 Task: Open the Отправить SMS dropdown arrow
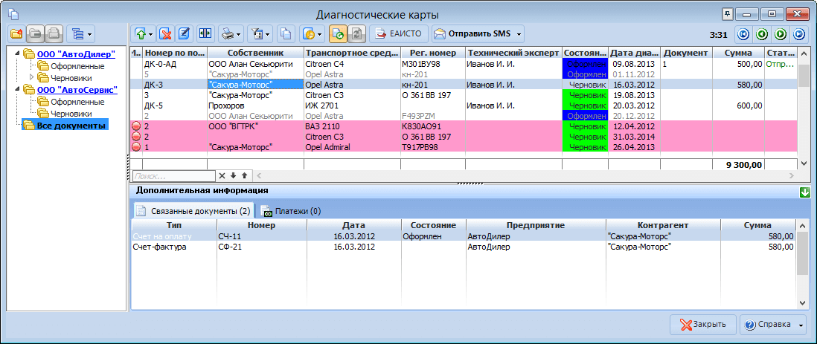pos(519,34)
